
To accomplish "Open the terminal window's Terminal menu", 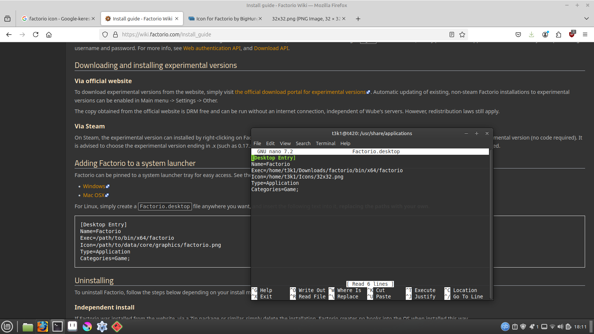I will (x=326, y=143).
